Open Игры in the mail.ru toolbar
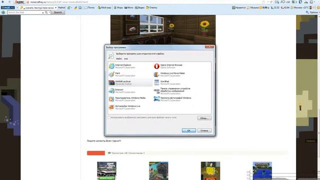 118,7
